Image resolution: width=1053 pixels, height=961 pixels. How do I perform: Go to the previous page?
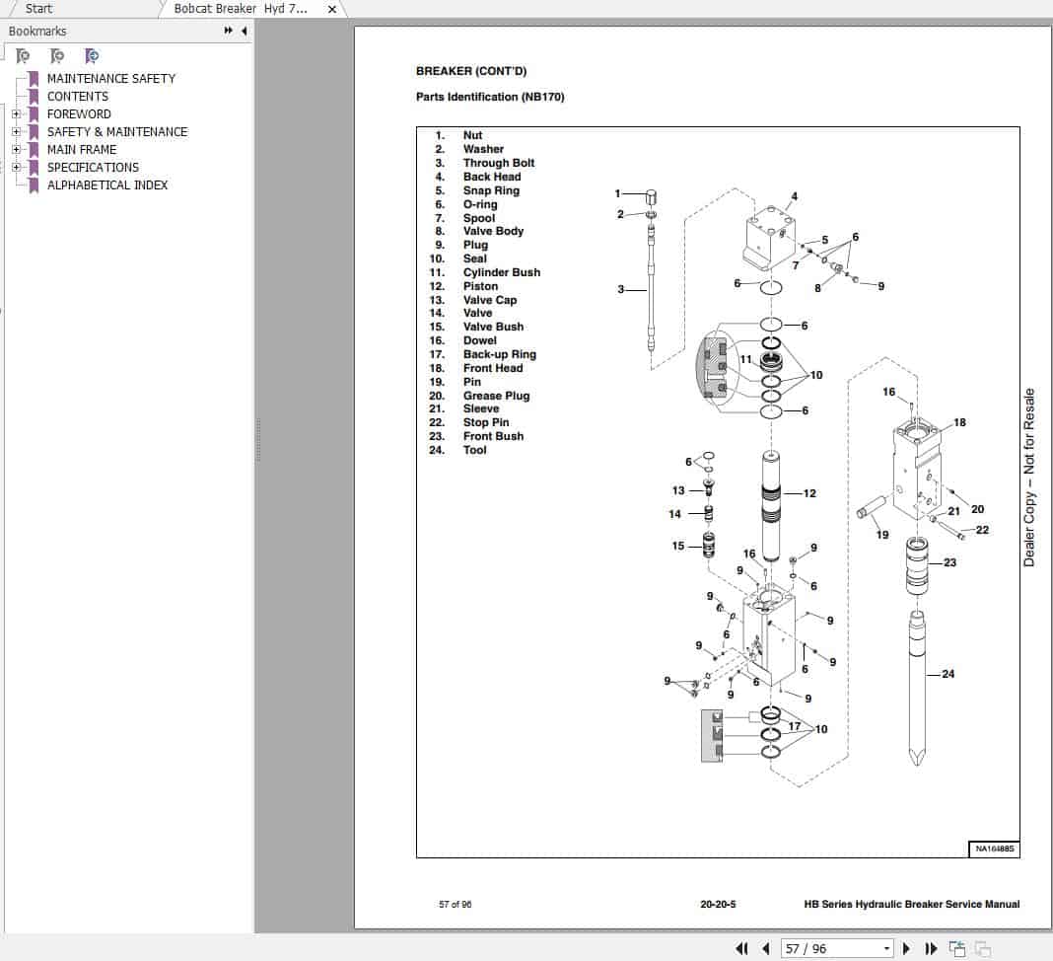(x=766, y=947)
